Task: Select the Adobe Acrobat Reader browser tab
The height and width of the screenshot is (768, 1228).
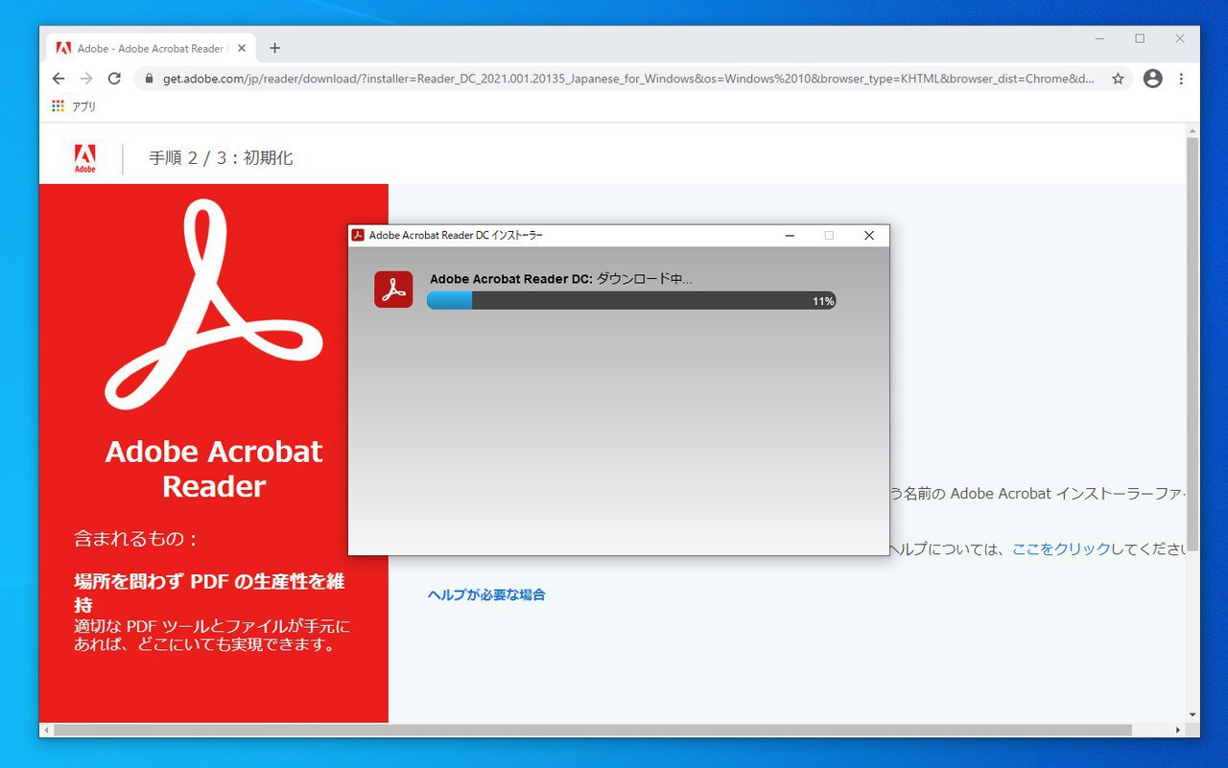Action: click(152, 48)
